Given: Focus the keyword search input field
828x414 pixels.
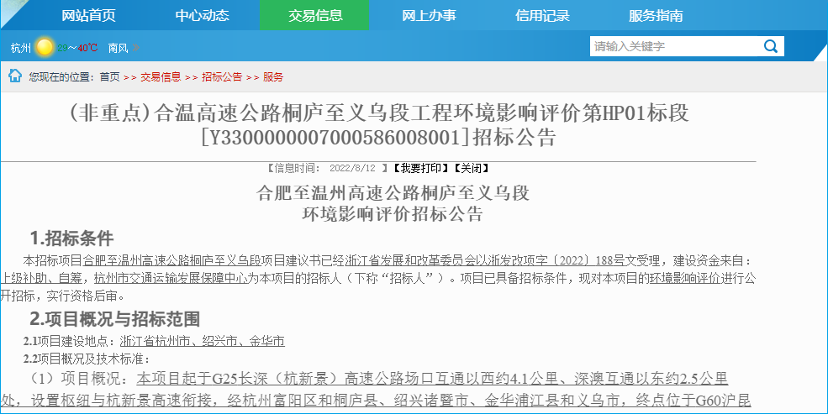Looking at the screenshot, I should tap(672, 46).
